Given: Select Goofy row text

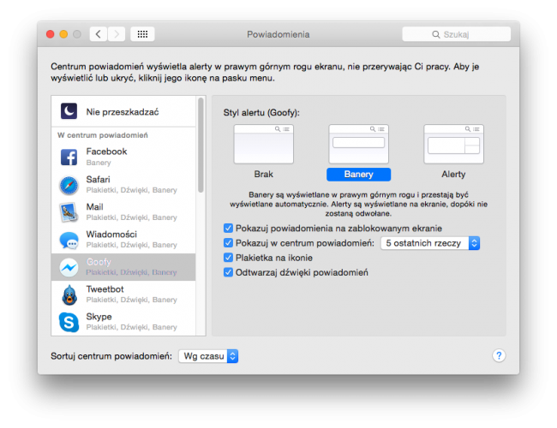Looking at the screenshot, I should coord(131,267).
